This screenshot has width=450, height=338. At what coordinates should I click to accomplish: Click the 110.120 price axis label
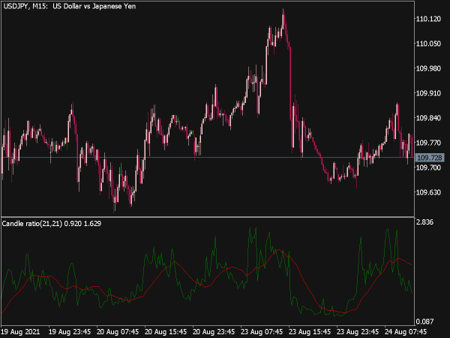tap(428, 19)
